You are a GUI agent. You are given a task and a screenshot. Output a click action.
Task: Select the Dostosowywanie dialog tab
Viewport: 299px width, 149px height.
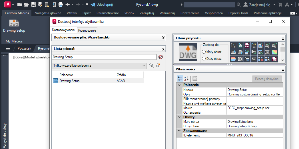click(63, 30)
